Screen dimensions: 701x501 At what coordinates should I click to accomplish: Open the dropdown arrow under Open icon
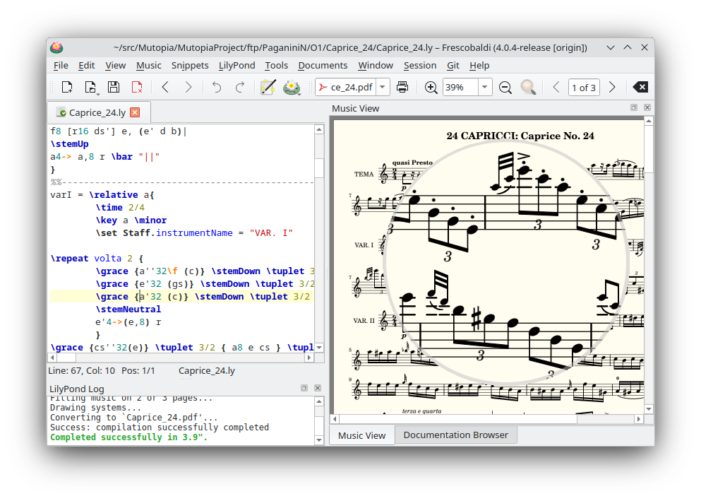coord(97,93)
